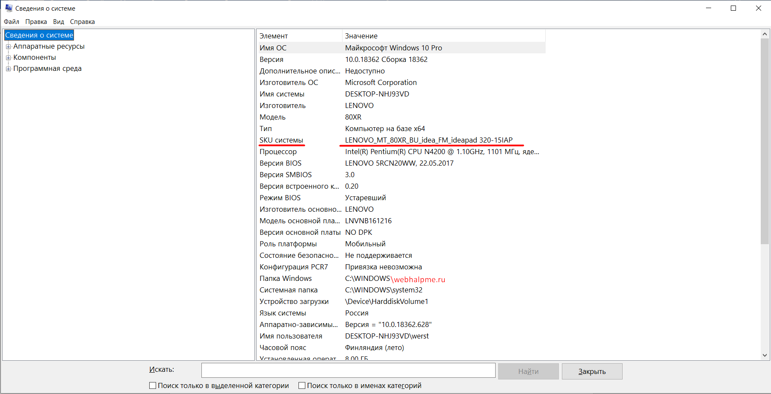
Task: Expand the Программная среда node
Action: [8, 69]
